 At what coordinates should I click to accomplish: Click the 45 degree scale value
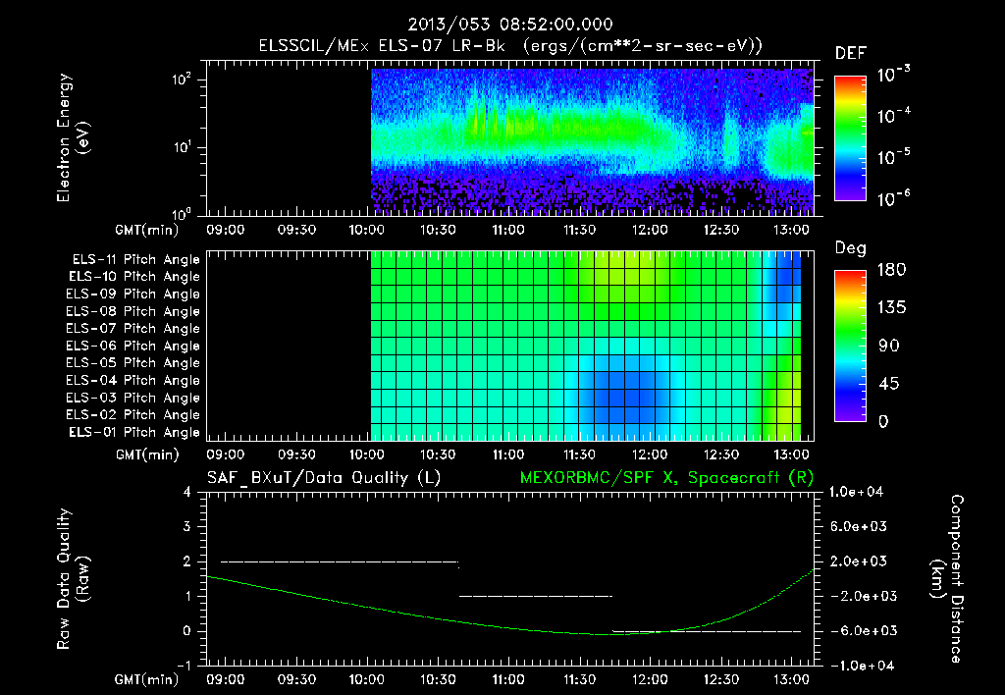click(891, 384)
